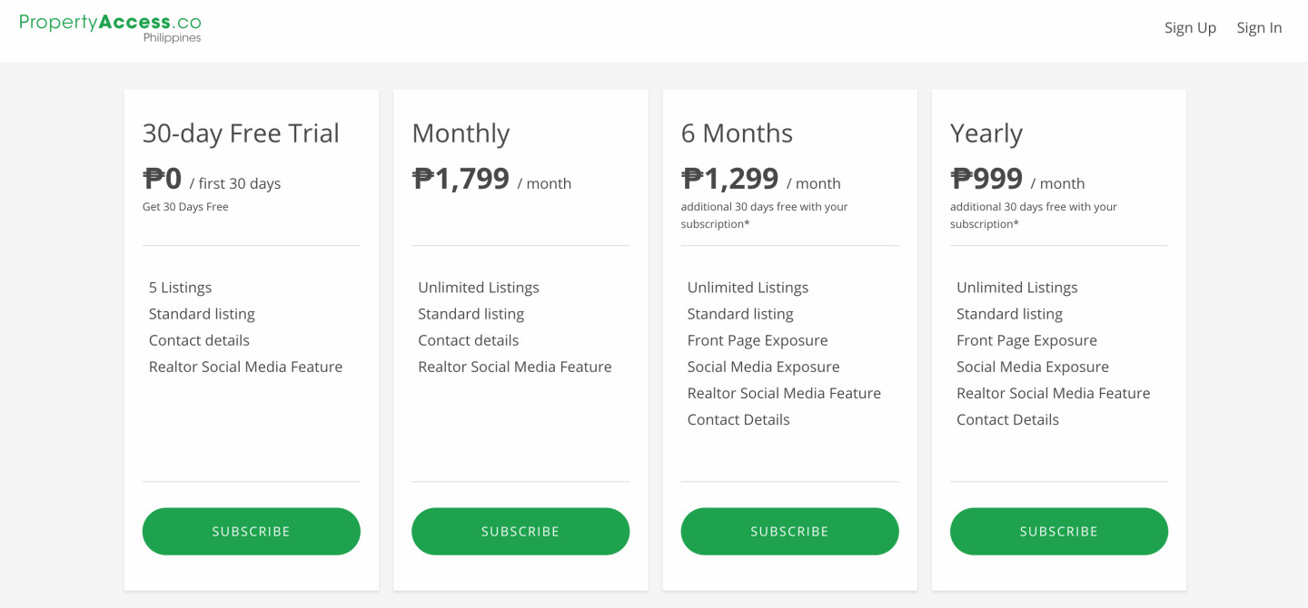The height and width of the screenshot is (608, 1308).
Task: Click the ₱0 first 30 days price
Action: (x=212, y=179)
